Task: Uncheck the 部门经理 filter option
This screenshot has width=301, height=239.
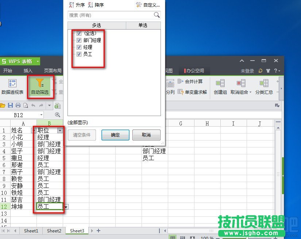Action: [80, 40]
